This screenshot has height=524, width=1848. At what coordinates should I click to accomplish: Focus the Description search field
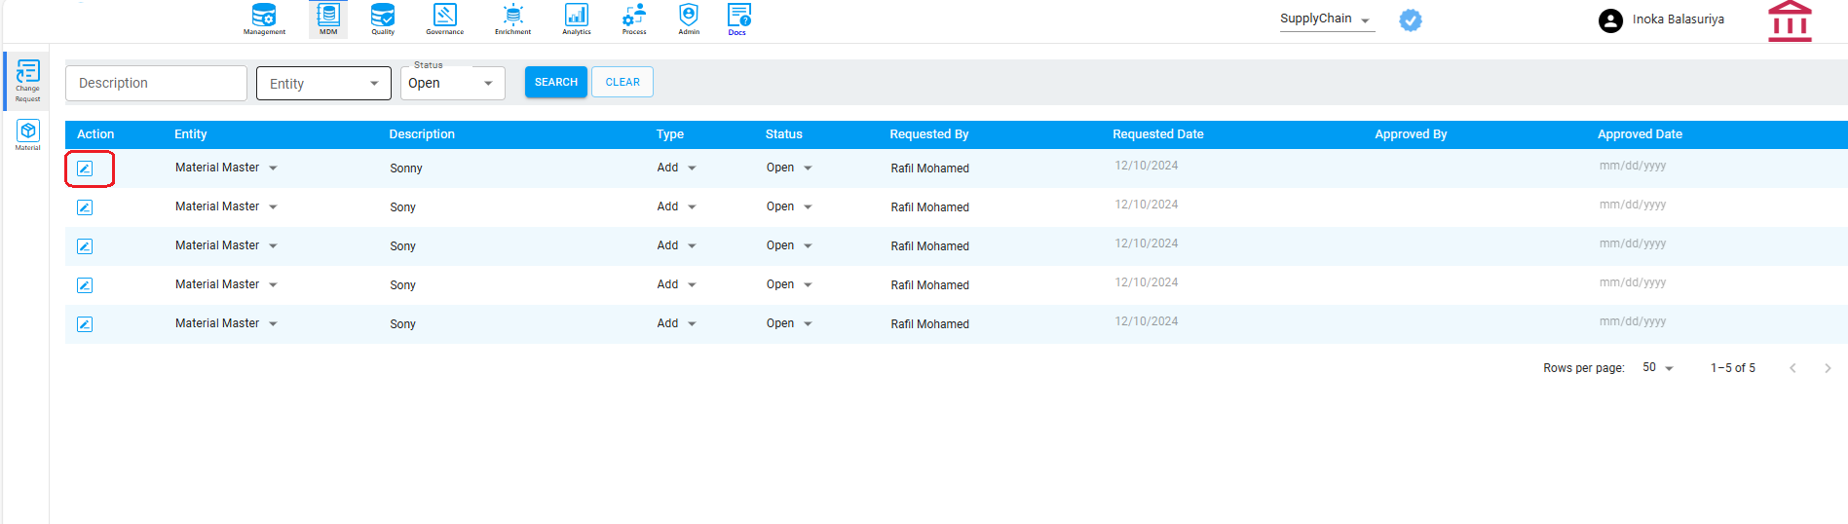(x=156, y=84)
